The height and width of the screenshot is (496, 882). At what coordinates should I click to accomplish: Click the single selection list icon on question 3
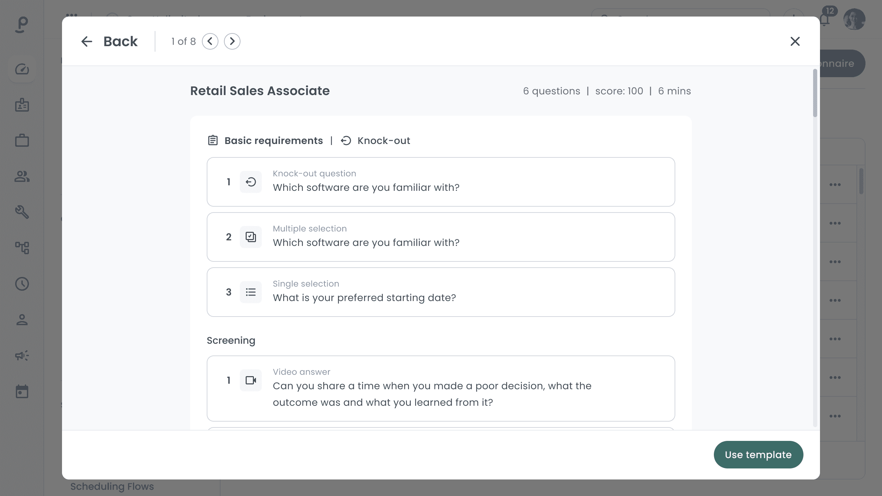(x=251, y=292)
